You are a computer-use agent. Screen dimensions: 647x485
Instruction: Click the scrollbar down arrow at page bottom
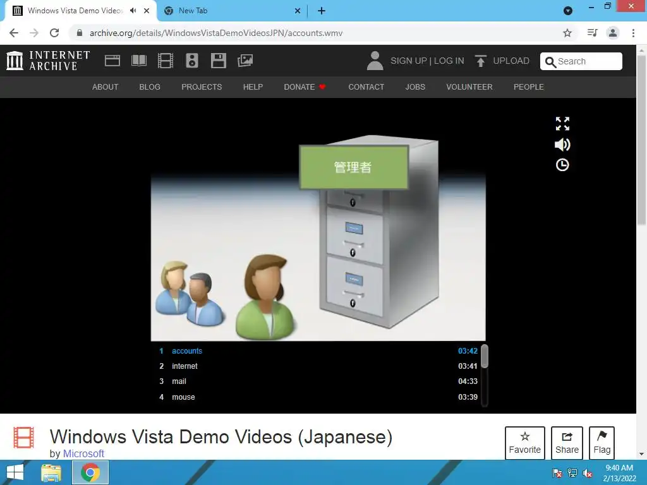pyautogui.click(x=641, y=454)
